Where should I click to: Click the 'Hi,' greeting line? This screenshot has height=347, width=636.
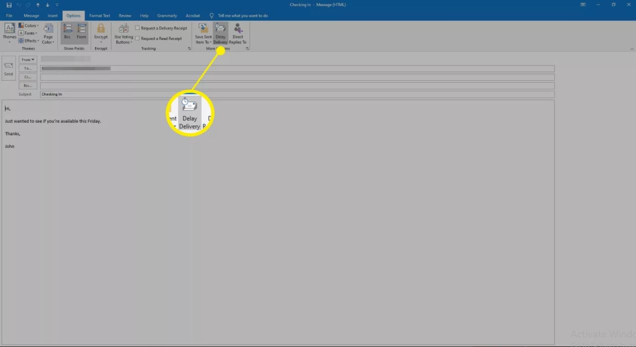(8, 109)
